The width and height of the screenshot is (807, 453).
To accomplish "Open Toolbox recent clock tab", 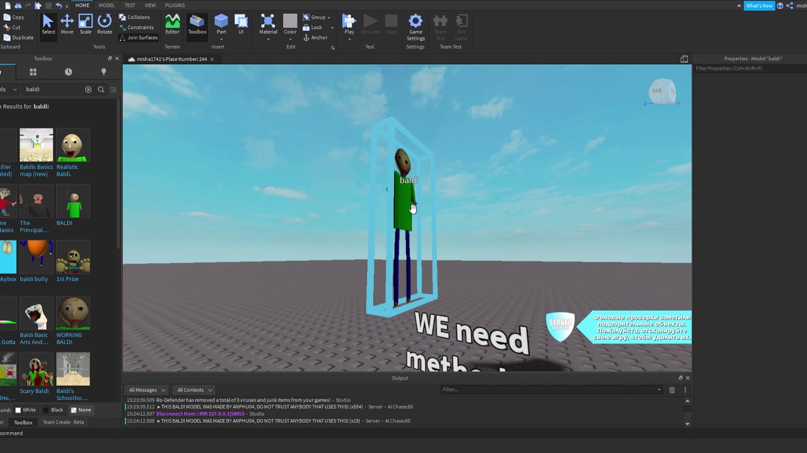I will [x=68, y=72].
